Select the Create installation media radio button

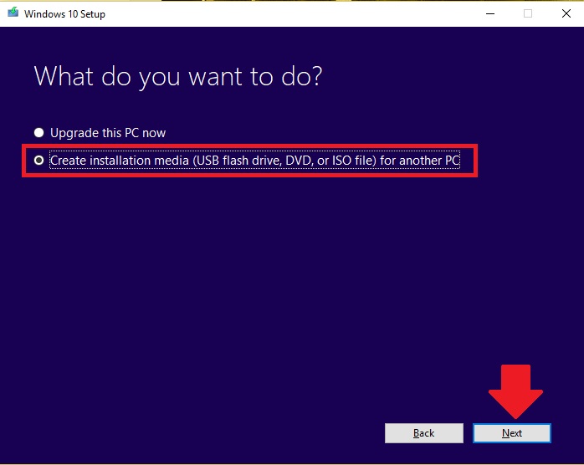pos(38,161)
